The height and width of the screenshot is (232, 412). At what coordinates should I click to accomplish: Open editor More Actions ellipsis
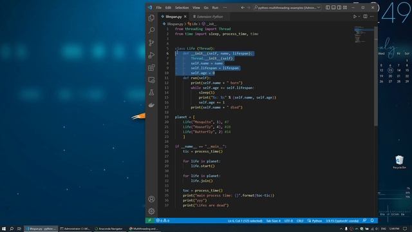372,16
